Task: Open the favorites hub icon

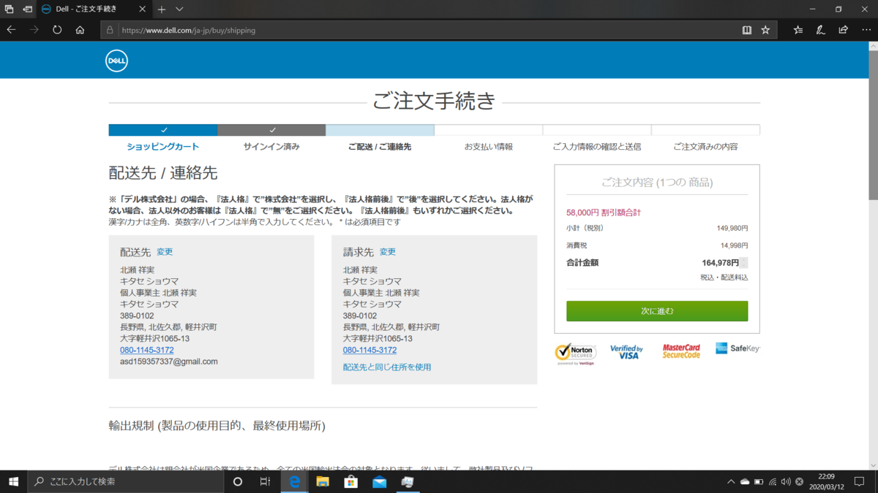Action: 798,30
